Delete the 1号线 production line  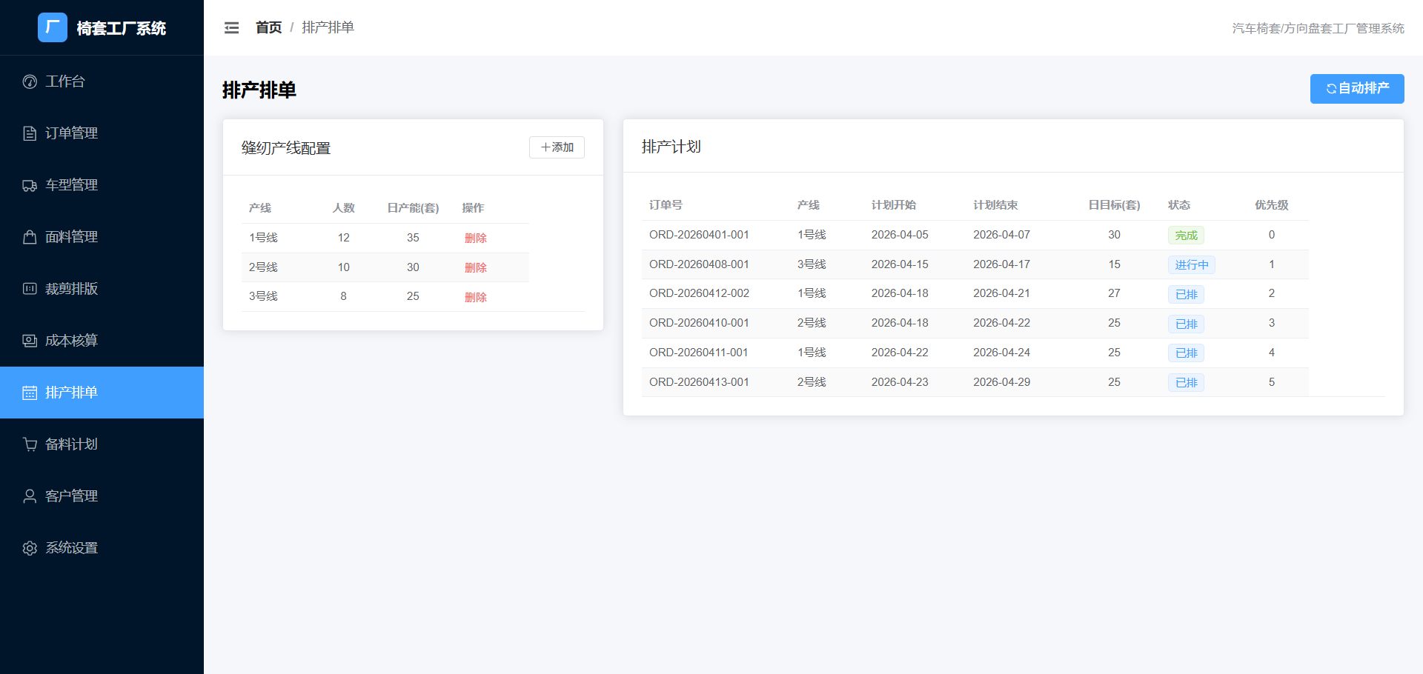pyautogui.click(x=476, y=238)
